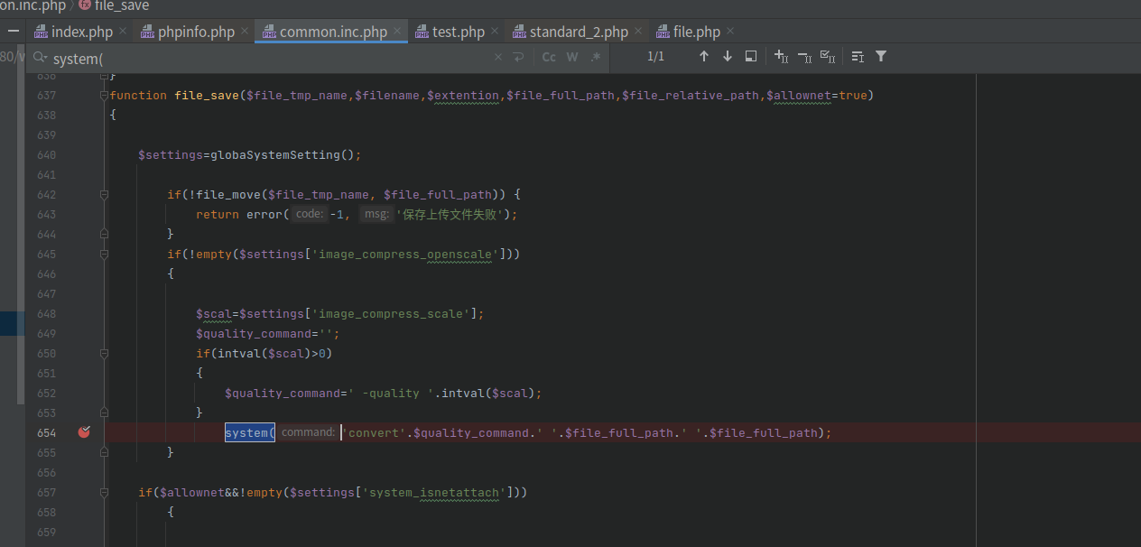The height and width of the screenshot is (547, 1141).
Task: Collapse the file_save function fold at line 637
Action: click(x=104, y=95)
